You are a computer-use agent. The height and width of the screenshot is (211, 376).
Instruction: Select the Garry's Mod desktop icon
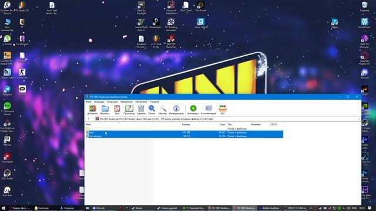pos(201,23)
